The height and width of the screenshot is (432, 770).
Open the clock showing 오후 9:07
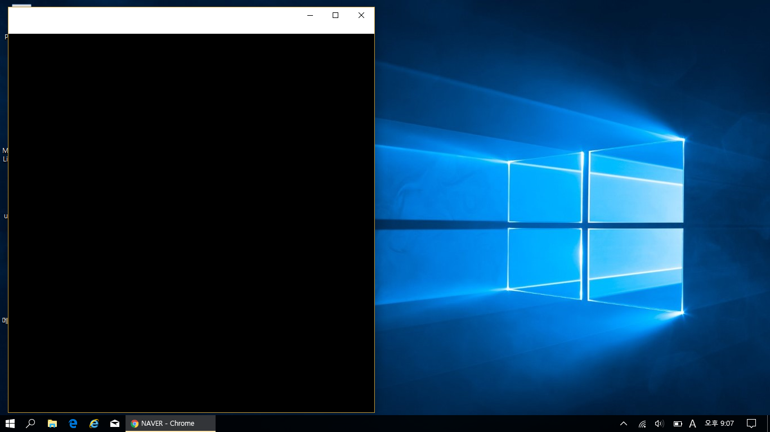click(x=719, y=424)
